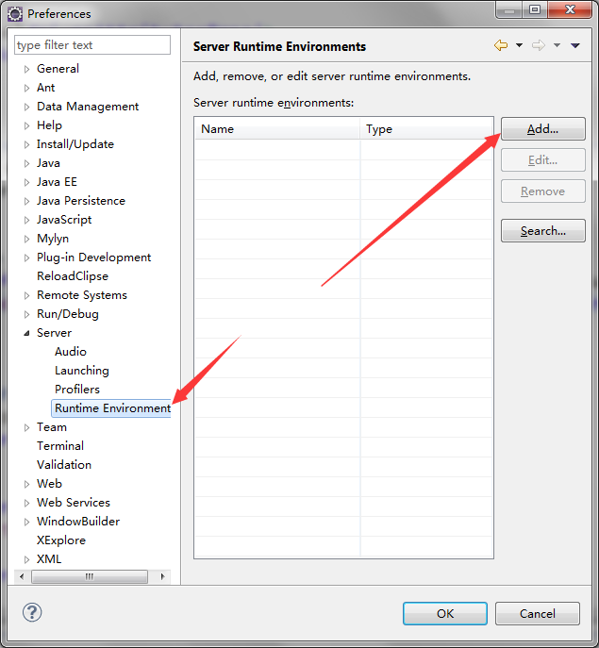Expand the Run/Debug node
Image resolution: width=599 pixels, height=648 pixels.
point(26,314)
